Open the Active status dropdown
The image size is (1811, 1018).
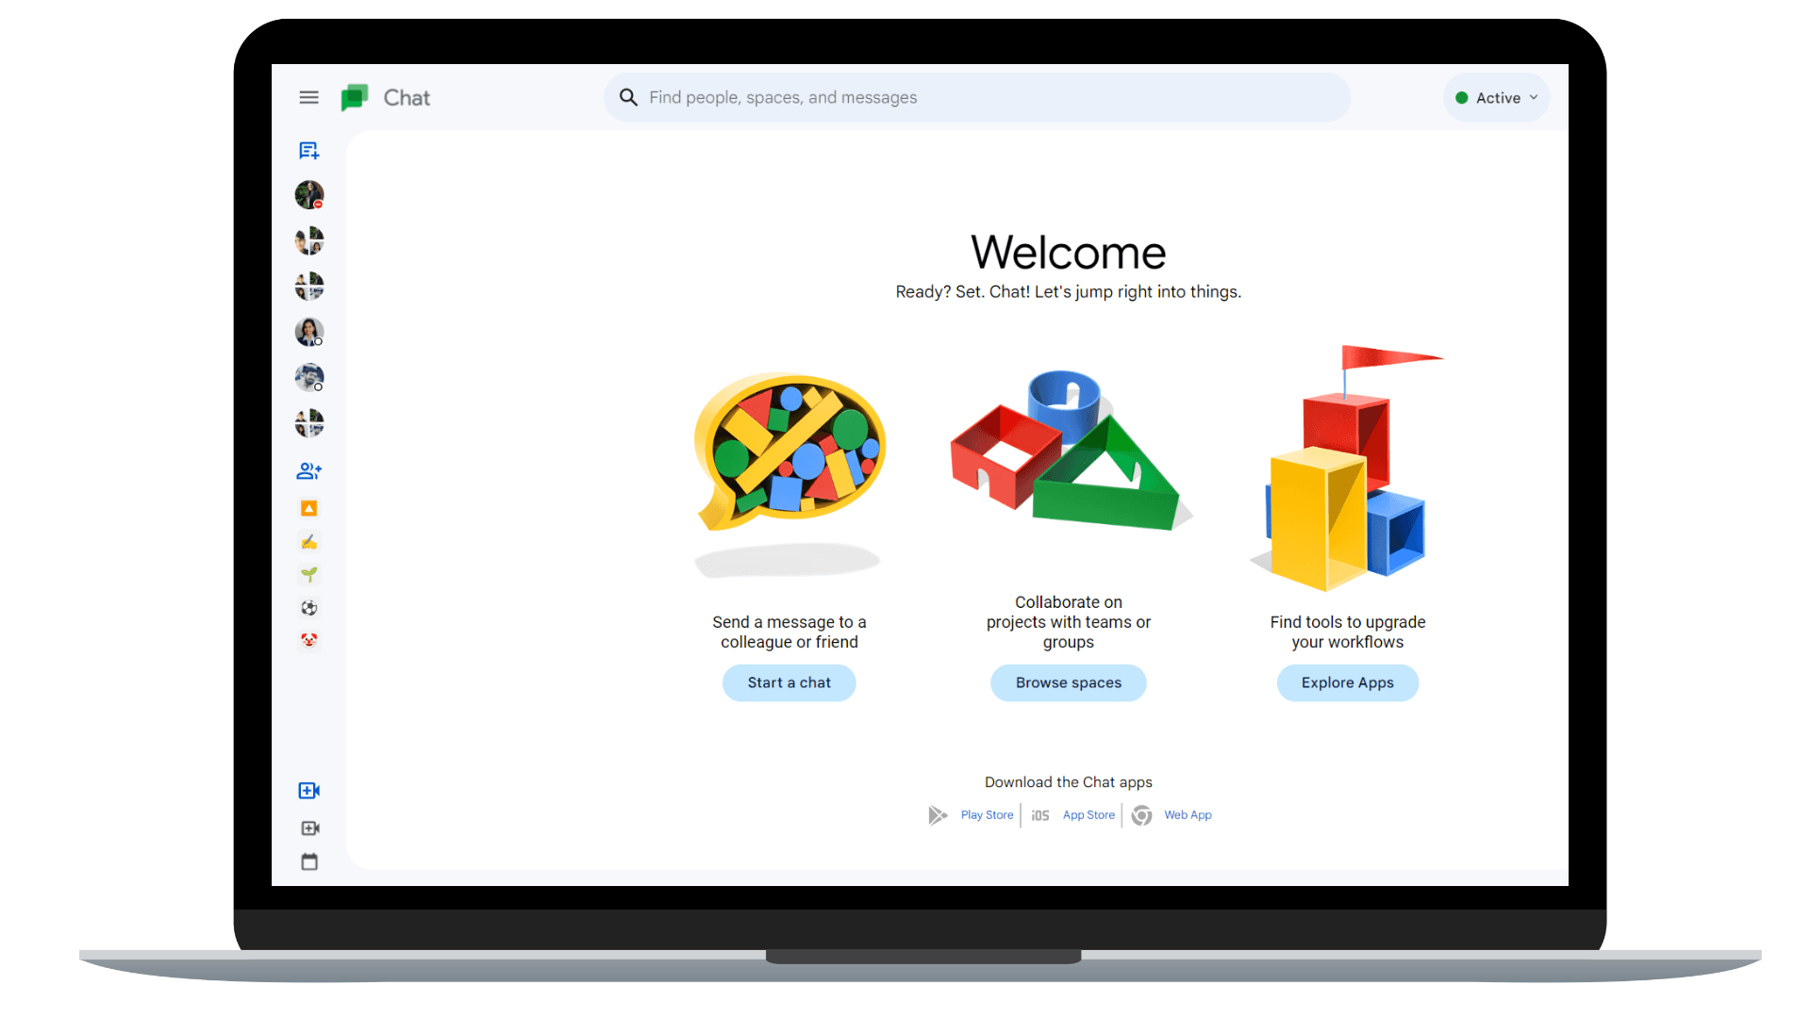click(x=1496, y=97)
